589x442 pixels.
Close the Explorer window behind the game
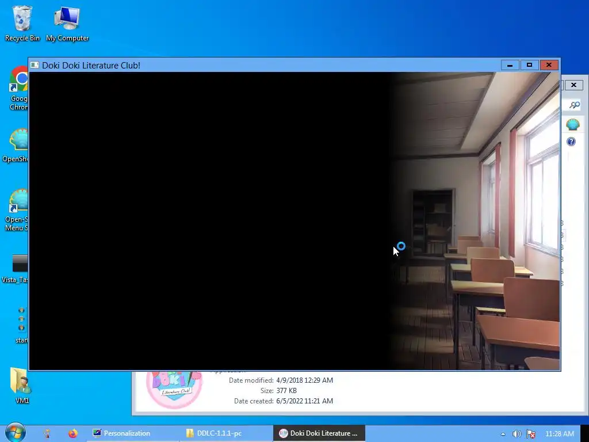(x=573, y=85)
